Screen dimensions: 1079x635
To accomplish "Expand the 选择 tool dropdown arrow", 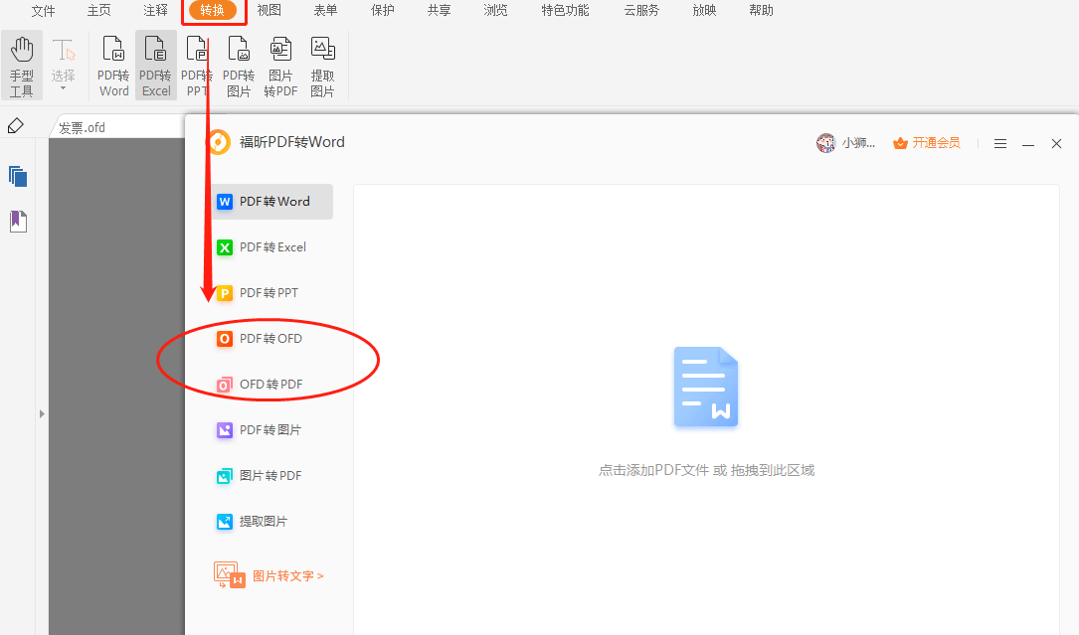I will click(x=64, y=88).
